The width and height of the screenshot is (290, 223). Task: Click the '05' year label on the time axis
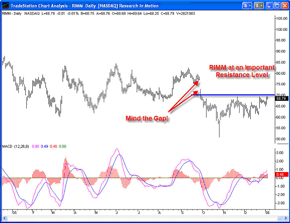15,212
